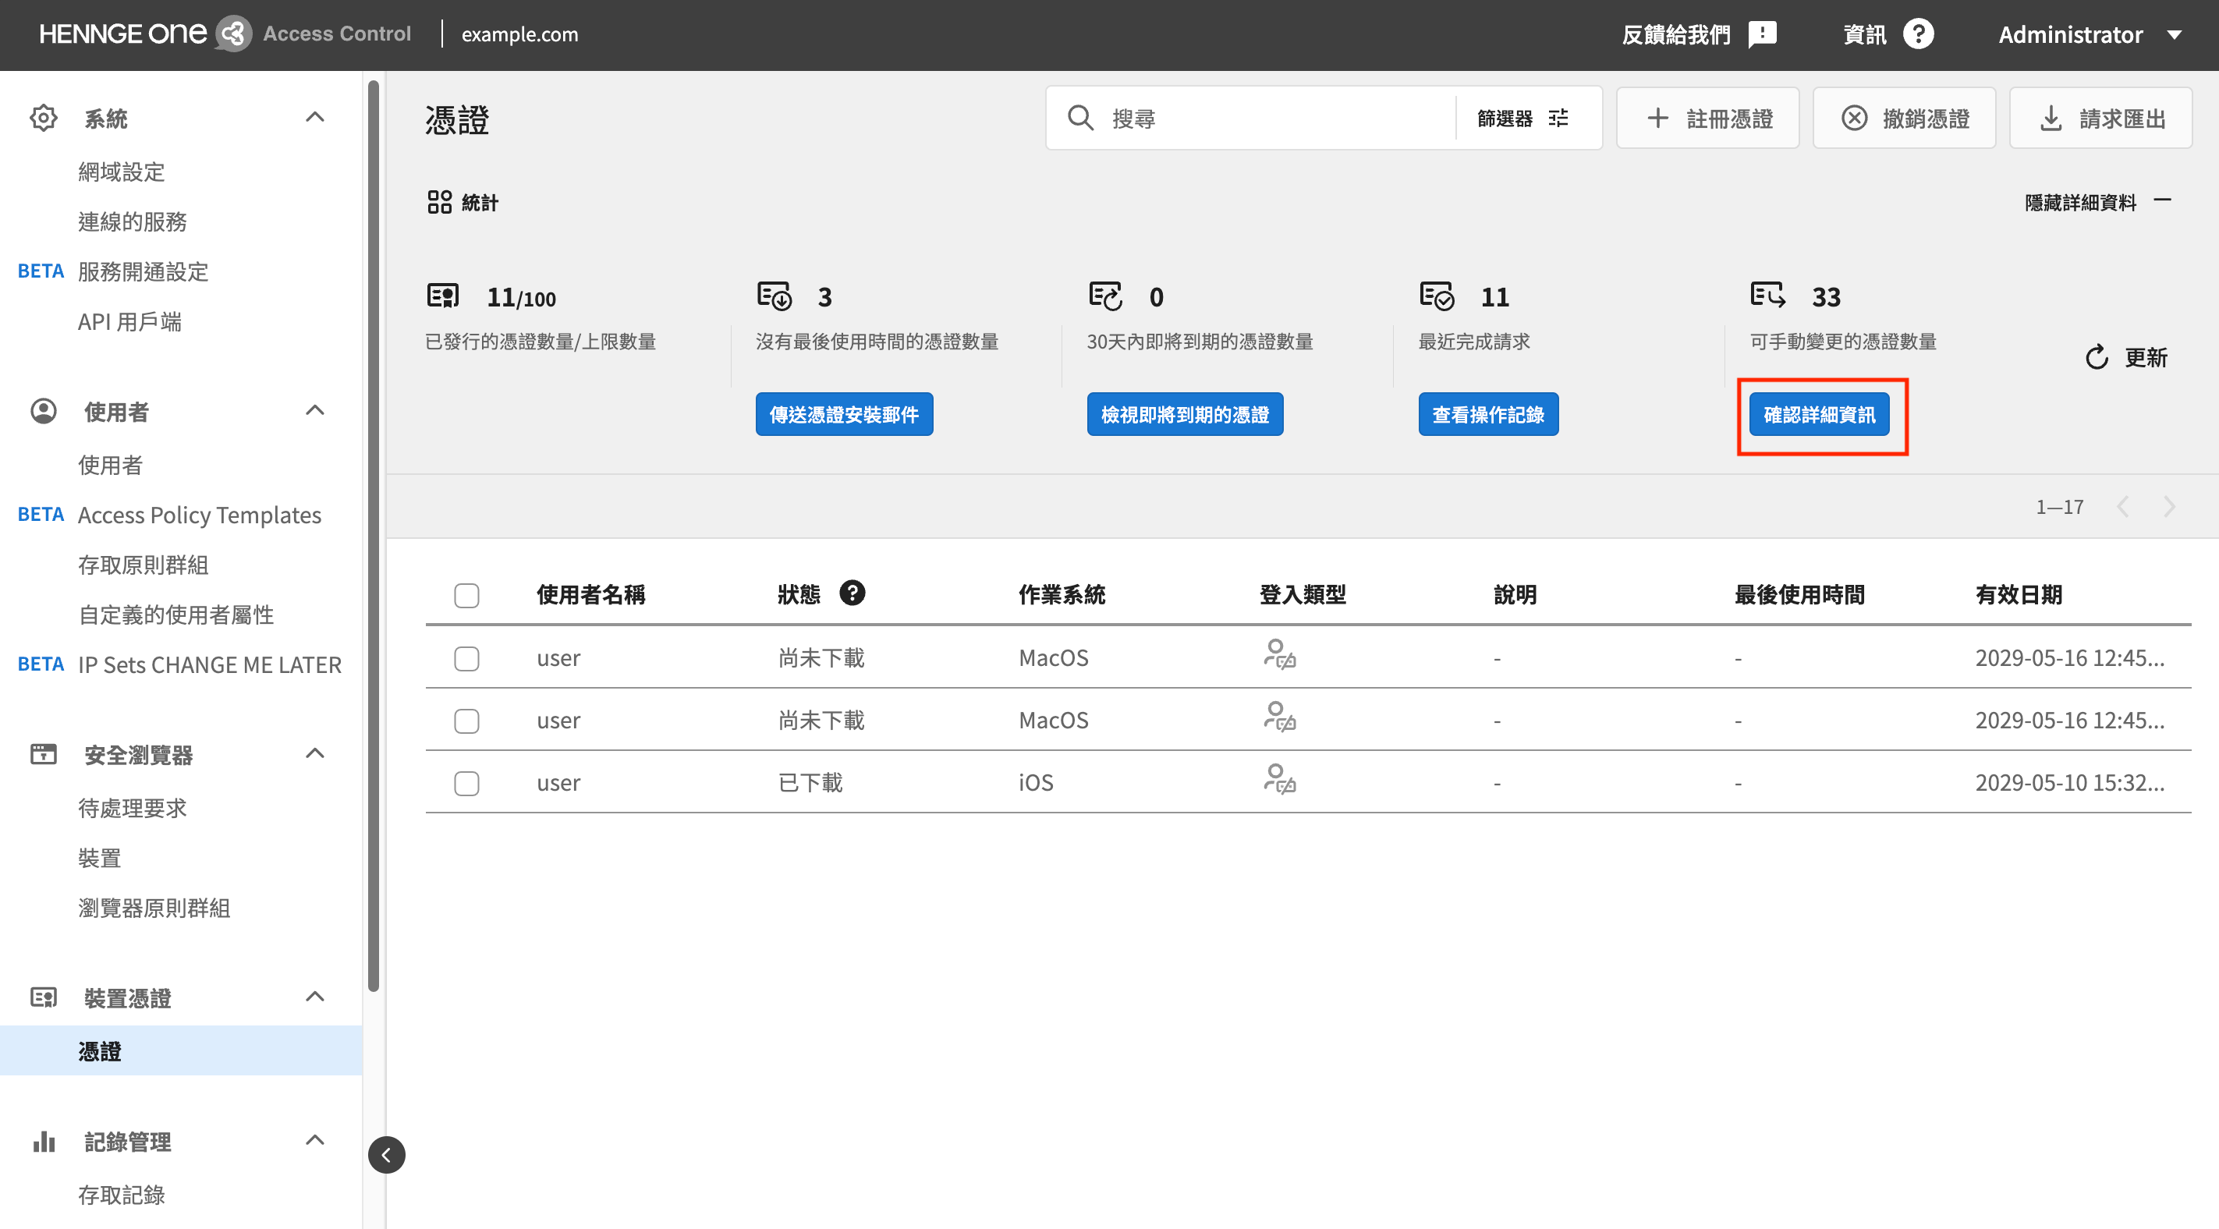Open 服務開通設定 in the sidebar
This screenshot has width=2219, height=1229.
[143, 271]
